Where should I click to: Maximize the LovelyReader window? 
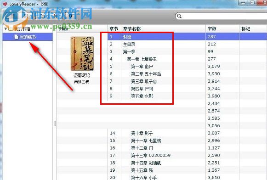tap(252, 3)
